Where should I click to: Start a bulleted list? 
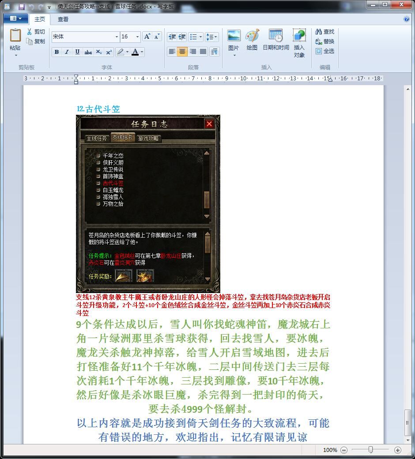click(x=193, y=37)
